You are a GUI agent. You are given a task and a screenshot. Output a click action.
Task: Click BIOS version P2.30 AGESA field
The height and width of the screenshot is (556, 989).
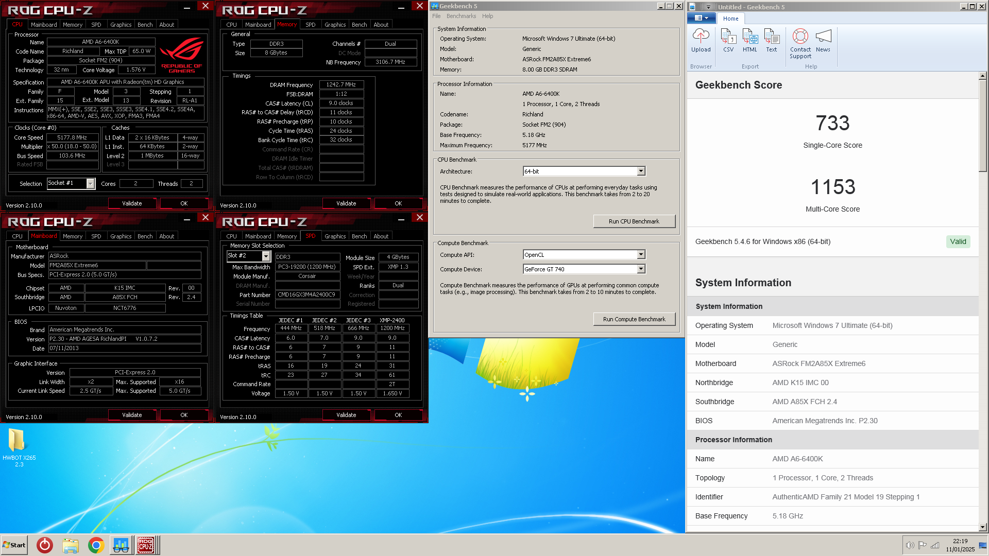pyautogui.click(x=125, y=339)
